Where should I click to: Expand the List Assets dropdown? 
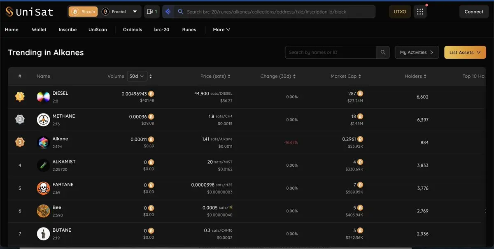(465, 52)
